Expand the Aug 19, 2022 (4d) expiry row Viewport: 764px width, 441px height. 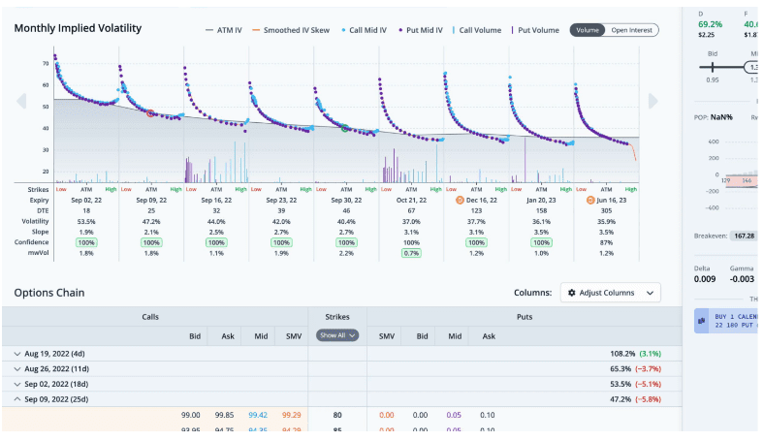coord(16,354)
